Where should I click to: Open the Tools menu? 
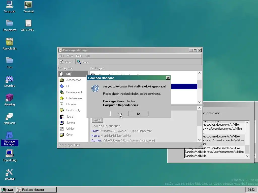79,56
